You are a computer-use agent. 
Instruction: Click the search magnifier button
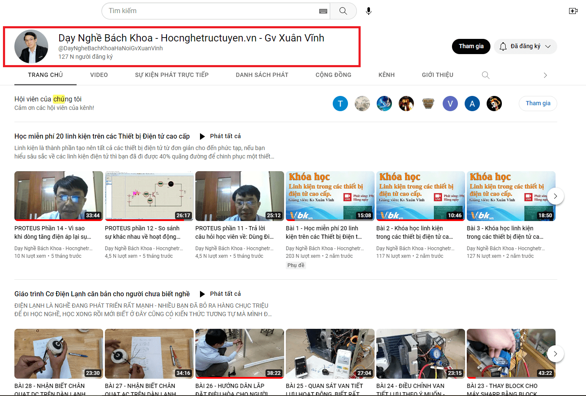click(x=343, y=11)
